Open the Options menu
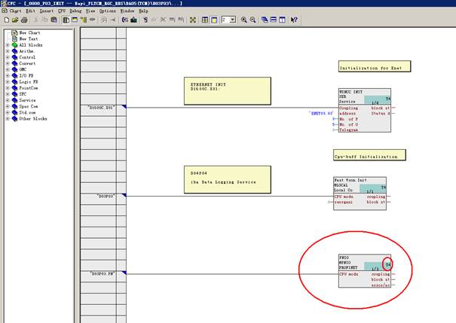This screenshot has width=456, height=323. [107, 11]
